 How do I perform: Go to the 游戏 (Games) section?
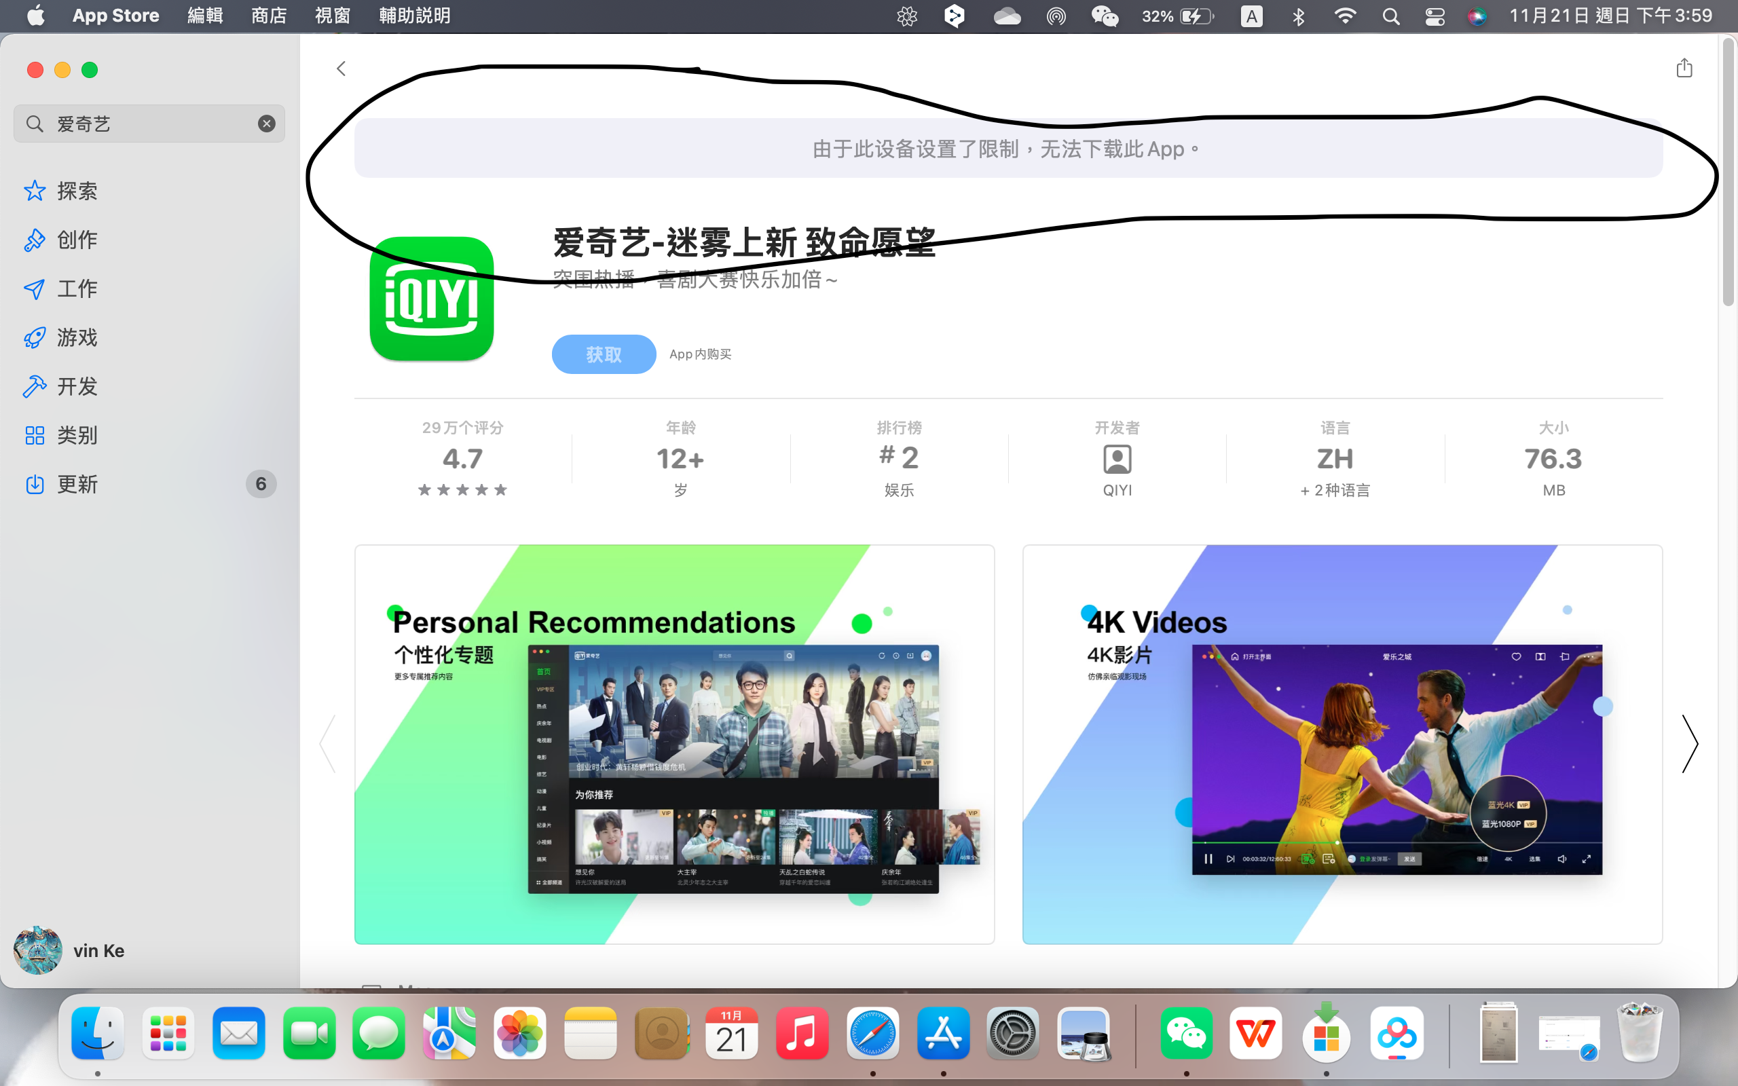tap(77, 337)
